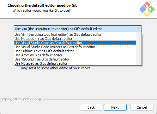
Task: Proceed with the Next button
Action: (x=115, y=107)
